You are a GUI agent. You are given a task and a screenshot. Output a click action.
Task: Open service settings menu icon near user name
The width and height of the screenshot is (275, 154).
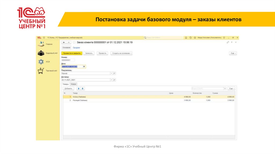click(224, 38)
